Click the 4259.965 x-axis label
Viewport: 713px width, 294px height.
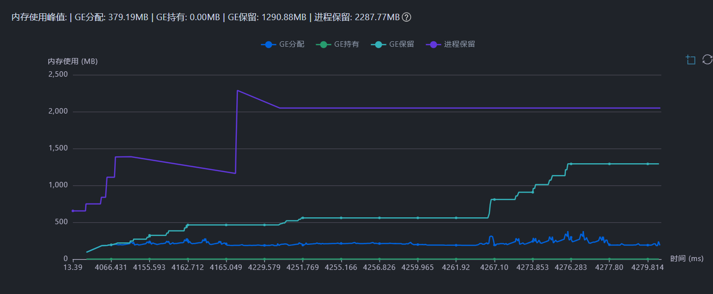[x=418, y=267]
